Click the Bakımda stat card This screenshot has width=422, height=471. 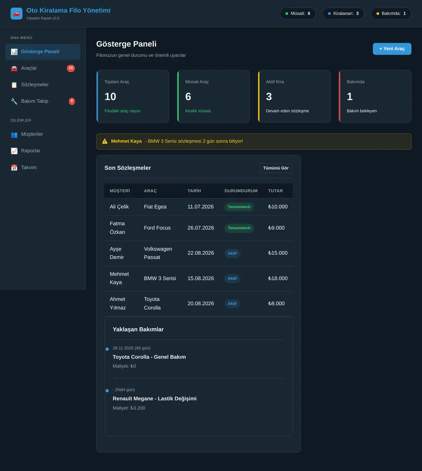[375, 97]
